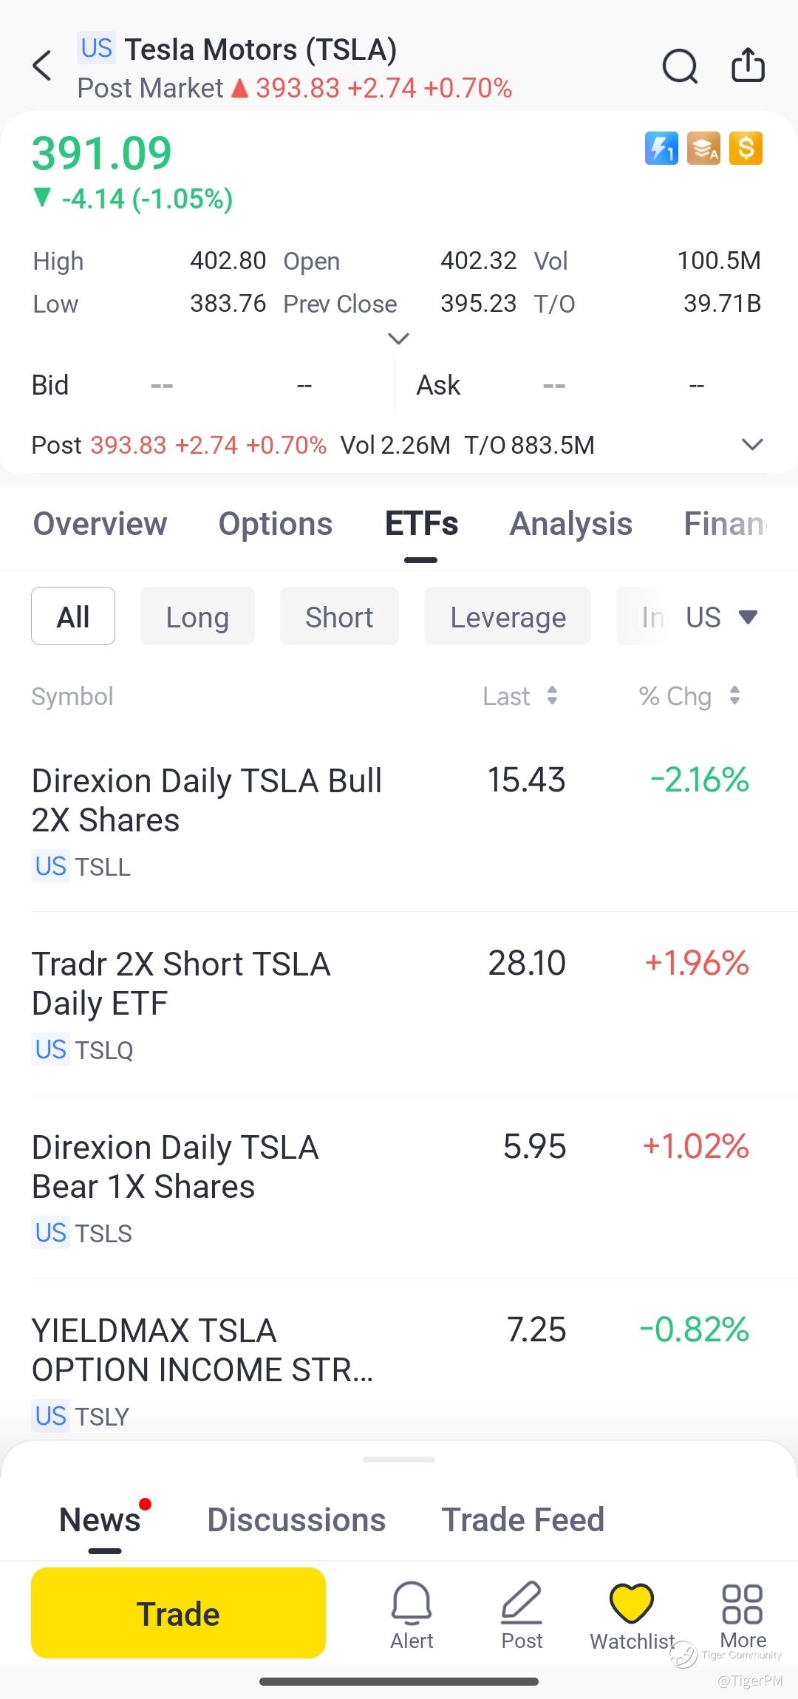Screen dimensions: 798x1699
Task: Tap the back arrow icon
Action: click(x=43, y=66)
